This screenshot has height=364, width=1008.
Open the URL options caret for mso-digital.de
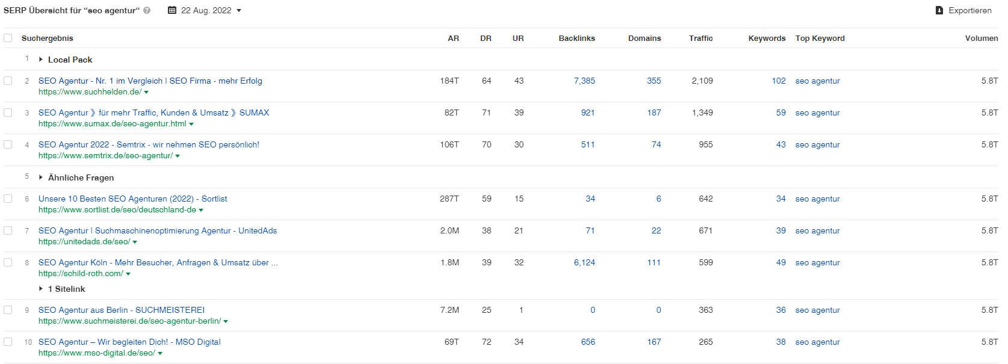tap(160, 353)
